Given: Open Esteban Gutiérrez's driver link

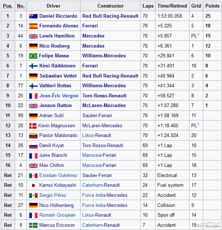Looking at the screenshot, I should point(58,176).
